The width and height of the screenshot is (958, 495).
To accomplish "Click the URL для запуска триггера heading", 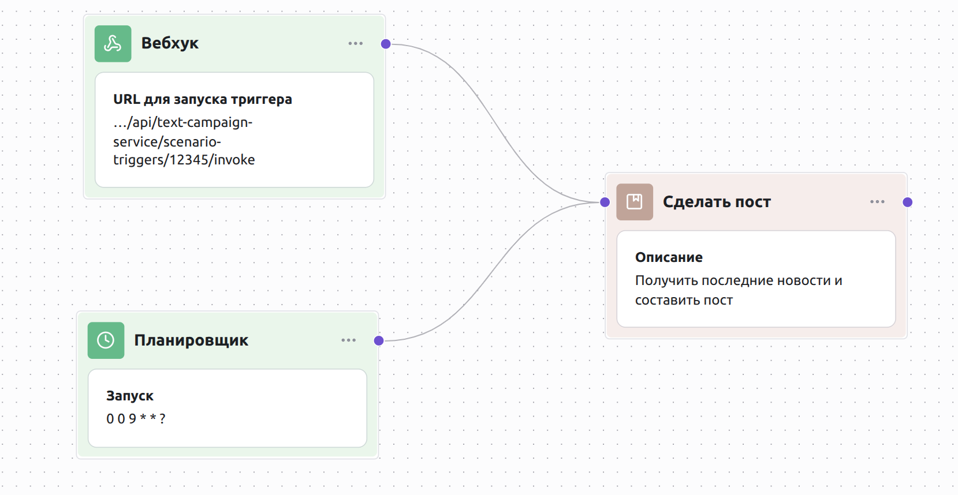I will [x=202, y=99].
